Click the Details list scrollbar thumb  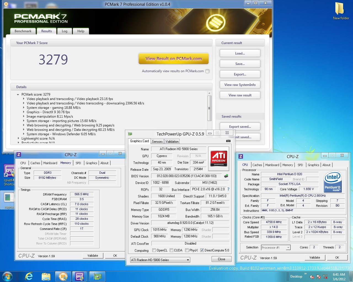pos(209,108)
